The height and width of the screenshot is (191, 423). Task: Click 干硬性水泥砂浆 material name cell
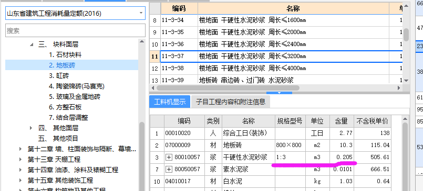click(x=249, y=157)
